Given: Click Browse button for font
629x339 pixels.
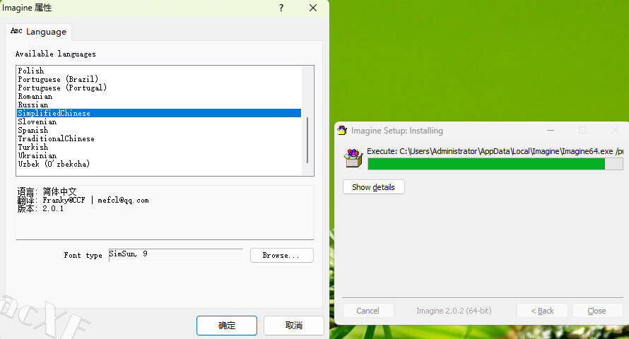Looking at the screenshot, I should (281, 255).
